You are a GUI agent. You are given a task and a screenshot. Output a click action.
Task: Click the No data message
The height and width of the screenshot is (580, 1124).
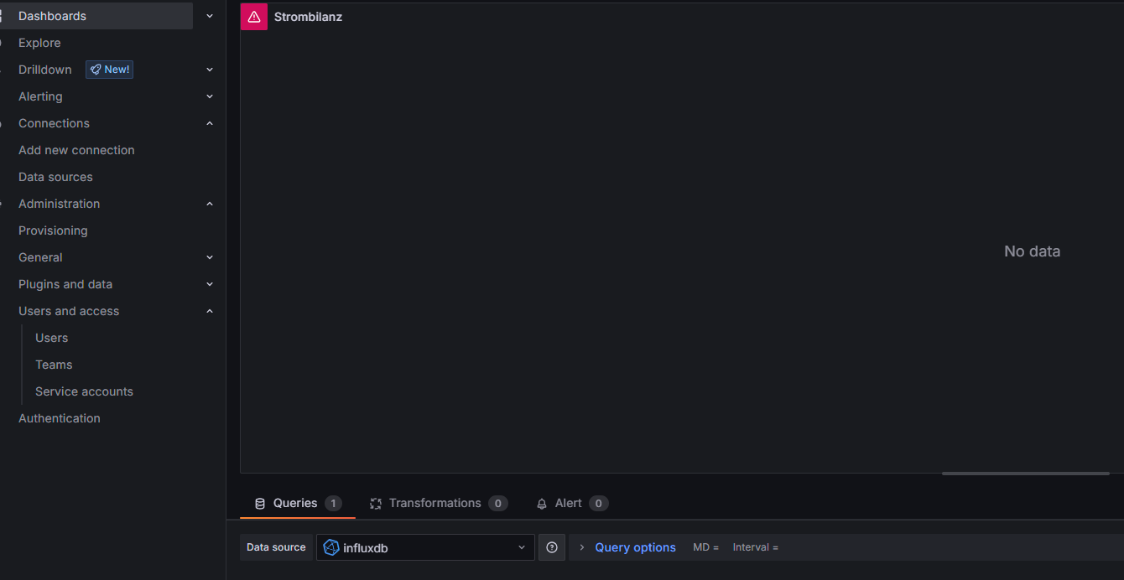point(1032,251)
